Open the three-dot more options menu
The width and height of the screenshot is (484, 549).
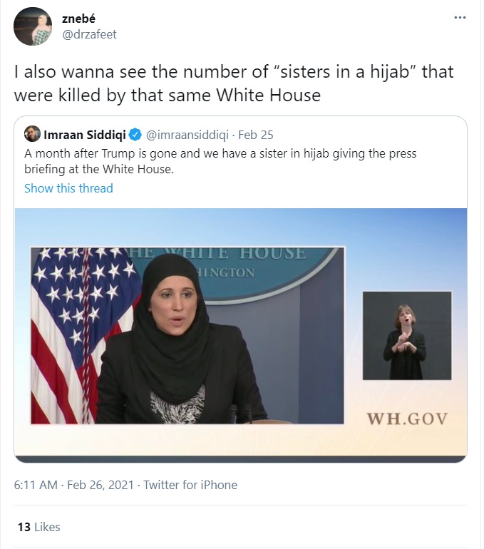tap(460, 18)
